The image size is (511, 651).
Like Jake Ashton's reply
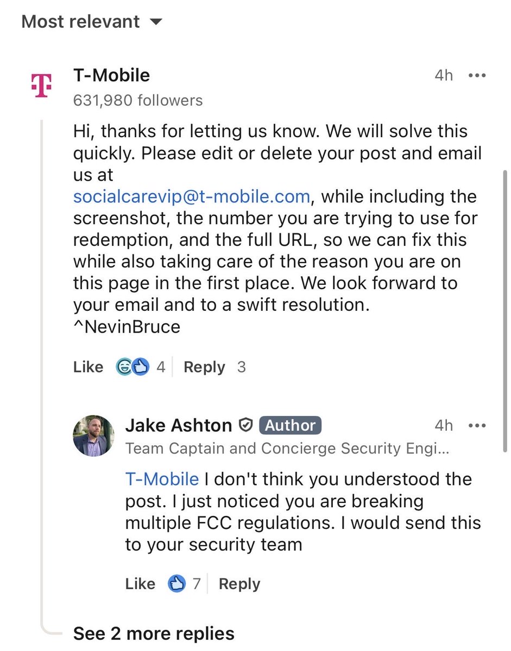(140, 584)
